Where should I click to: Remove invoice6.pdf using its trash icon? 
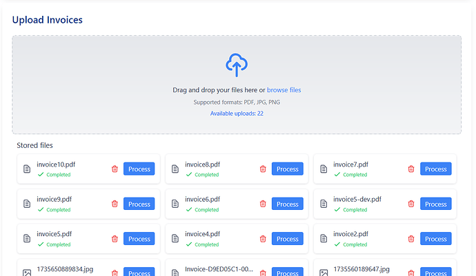click(263, 204)
